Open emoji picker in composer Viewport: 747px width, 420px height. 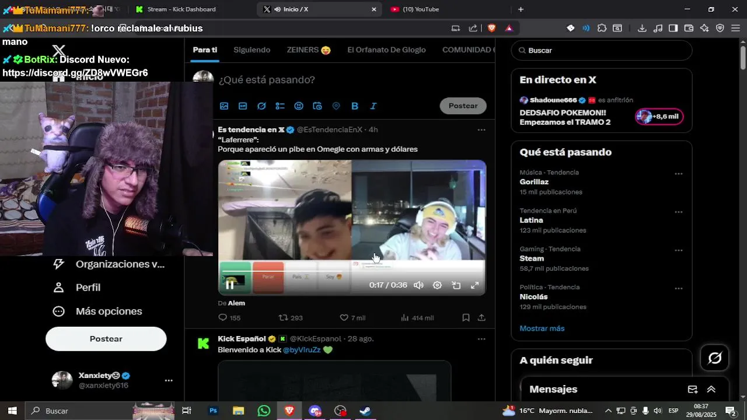(x=299, y=106)
